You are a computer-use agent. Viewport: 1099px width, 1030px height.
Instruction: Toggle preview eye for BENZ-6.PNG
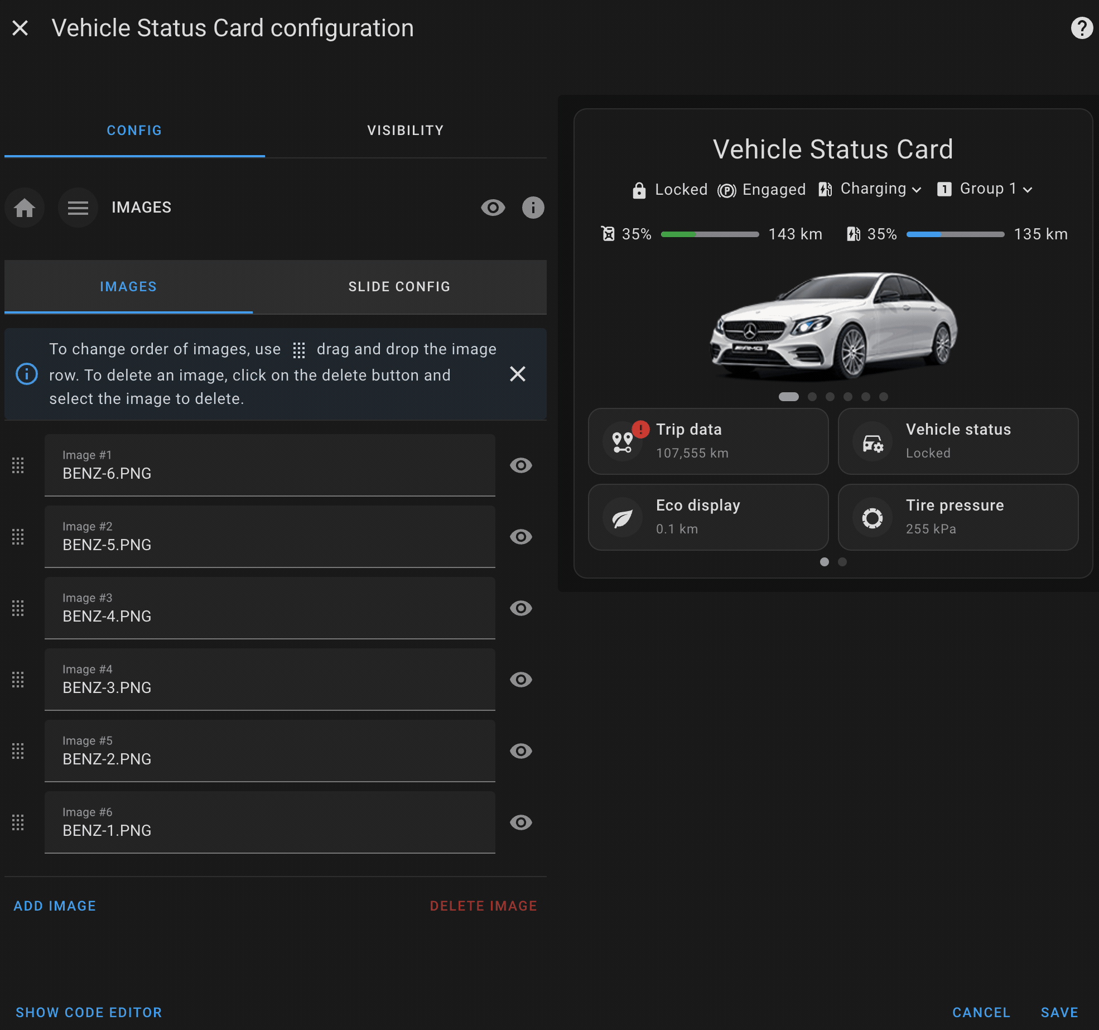click(521, 465)
